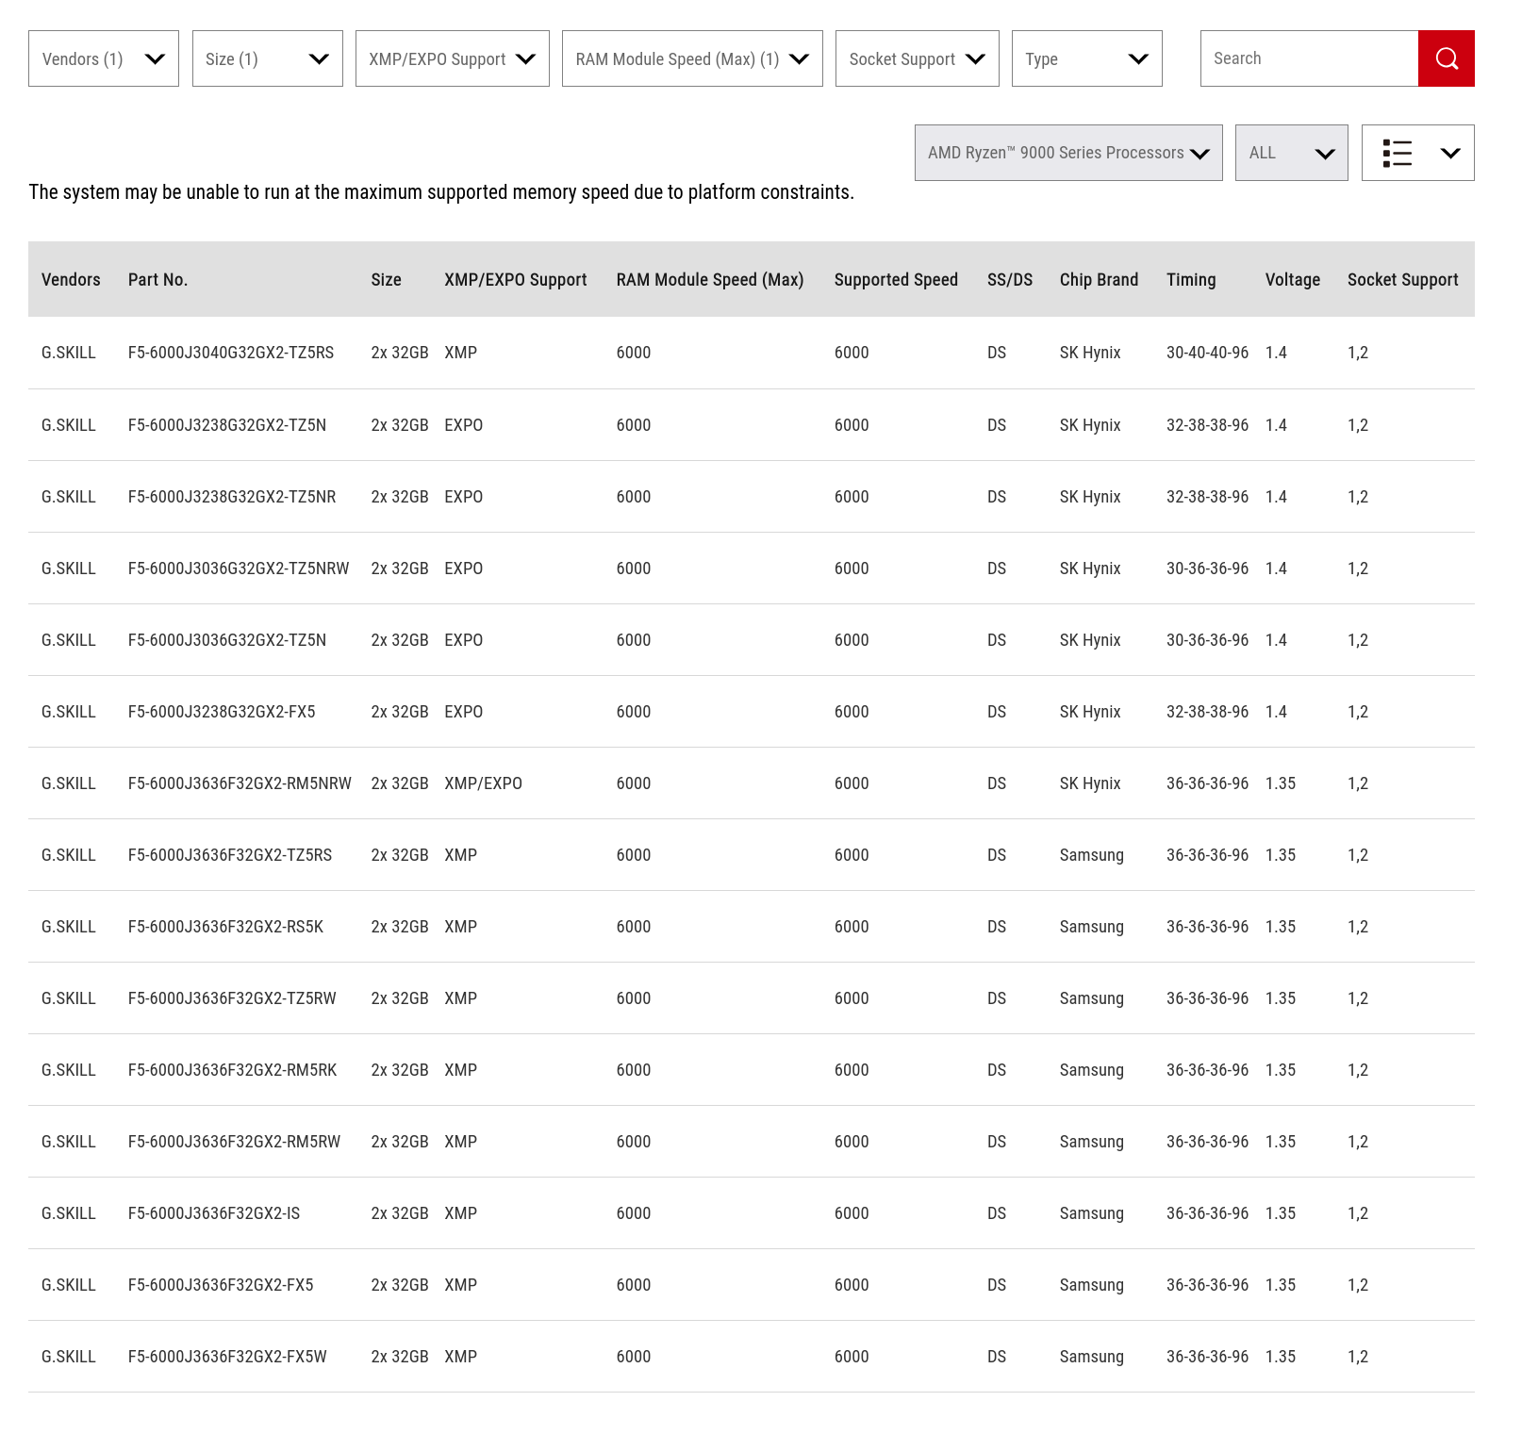1522x1434 pixels.
Task: Select part F5-6000J3636F32GX2-TZ5RS
Action: coord(230,855)
